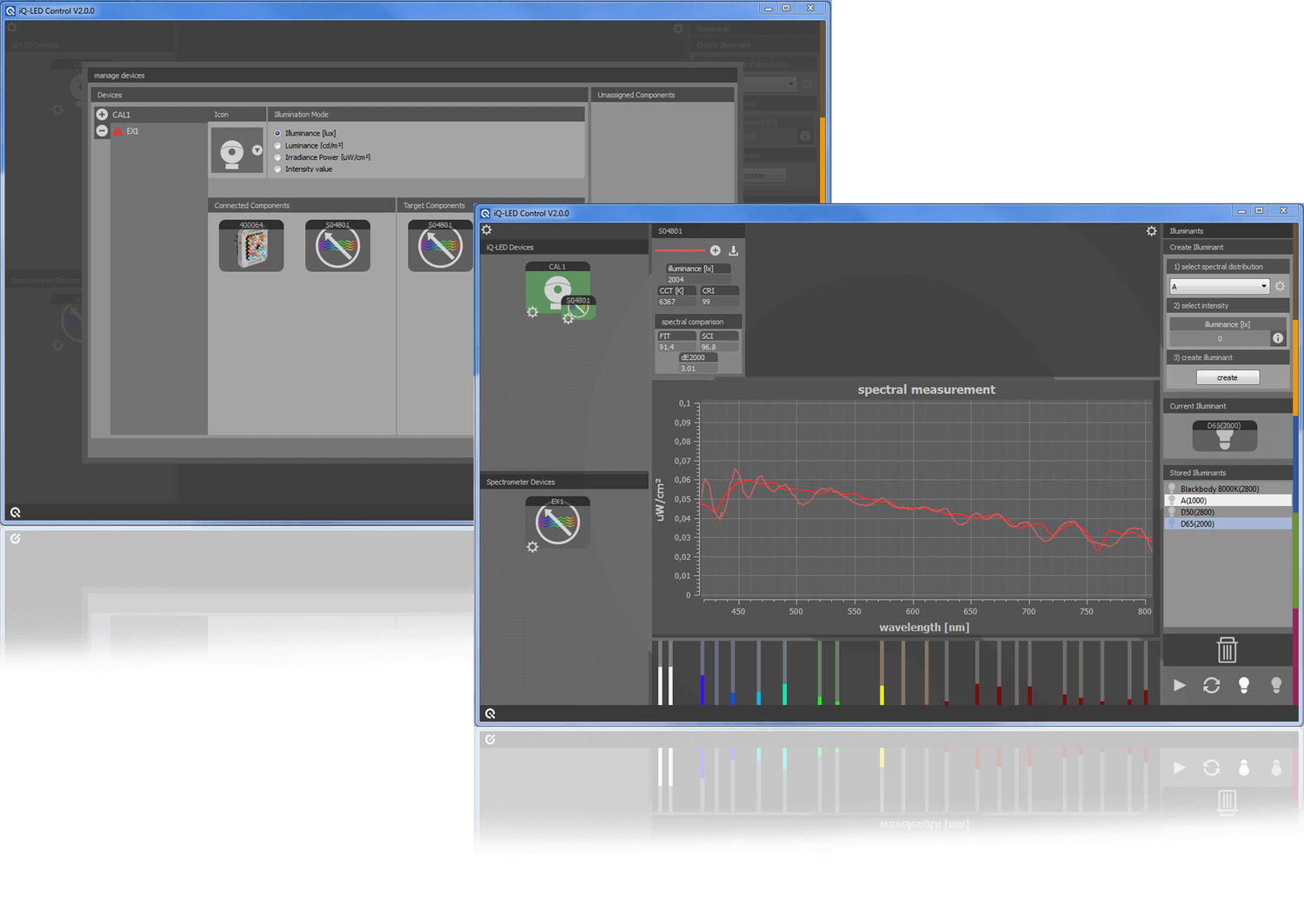This screenshot has width=1304, height=904.
Task: Open the EX1 spectrometer settings gear
Action: 532,547
